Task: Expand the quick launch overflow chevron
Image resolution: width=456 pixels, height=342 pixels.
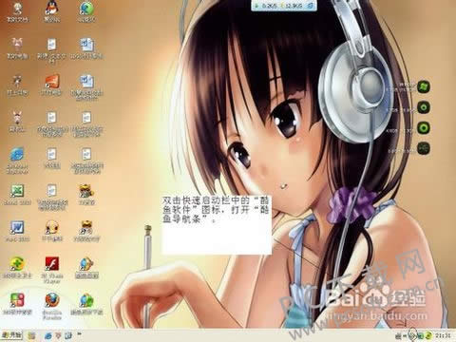Action: [x=79, y=333]
